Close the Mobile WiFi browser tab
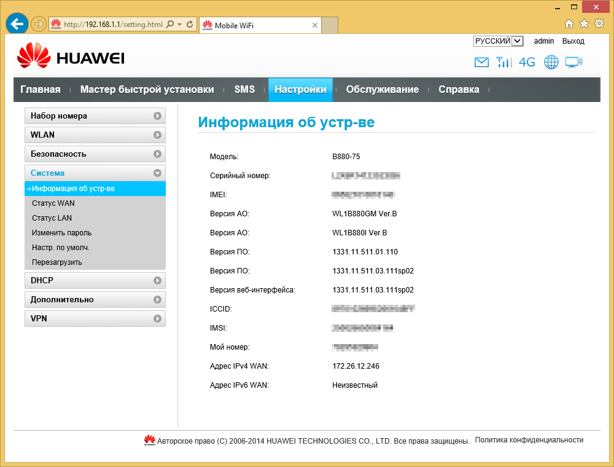 pyautogui.click(x=315, y=25)
